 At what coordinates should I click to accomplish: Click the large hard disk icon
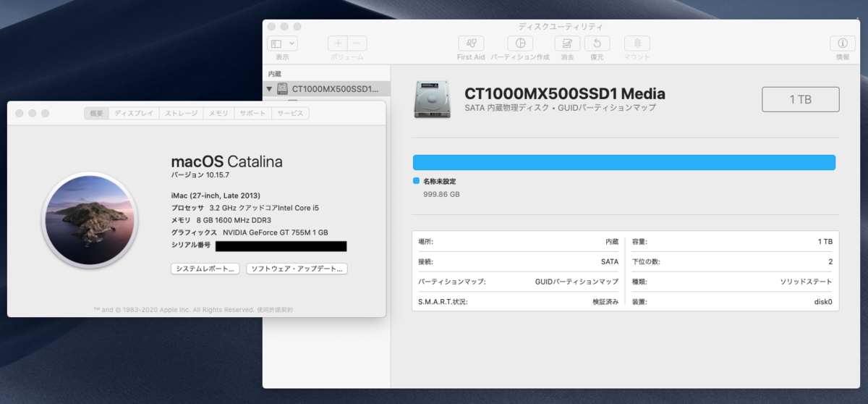coord(433,99)
